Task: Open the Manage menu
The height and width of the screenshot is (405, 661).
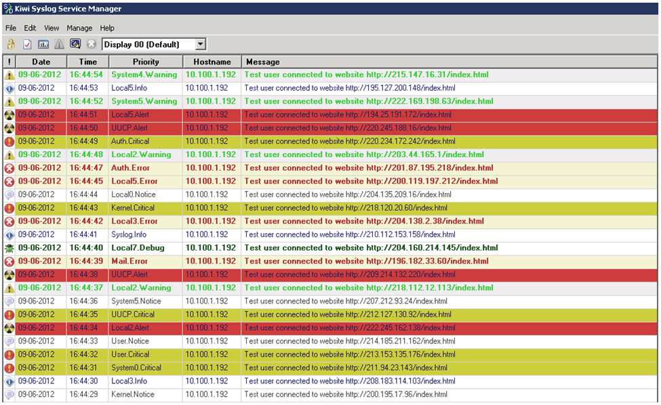Action: [79, 28]
